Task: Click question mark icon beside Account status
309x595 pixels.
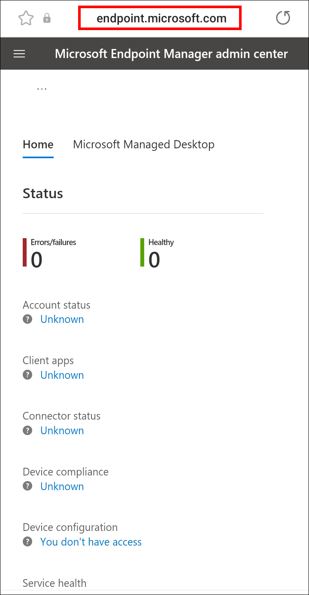Action: 27,319
